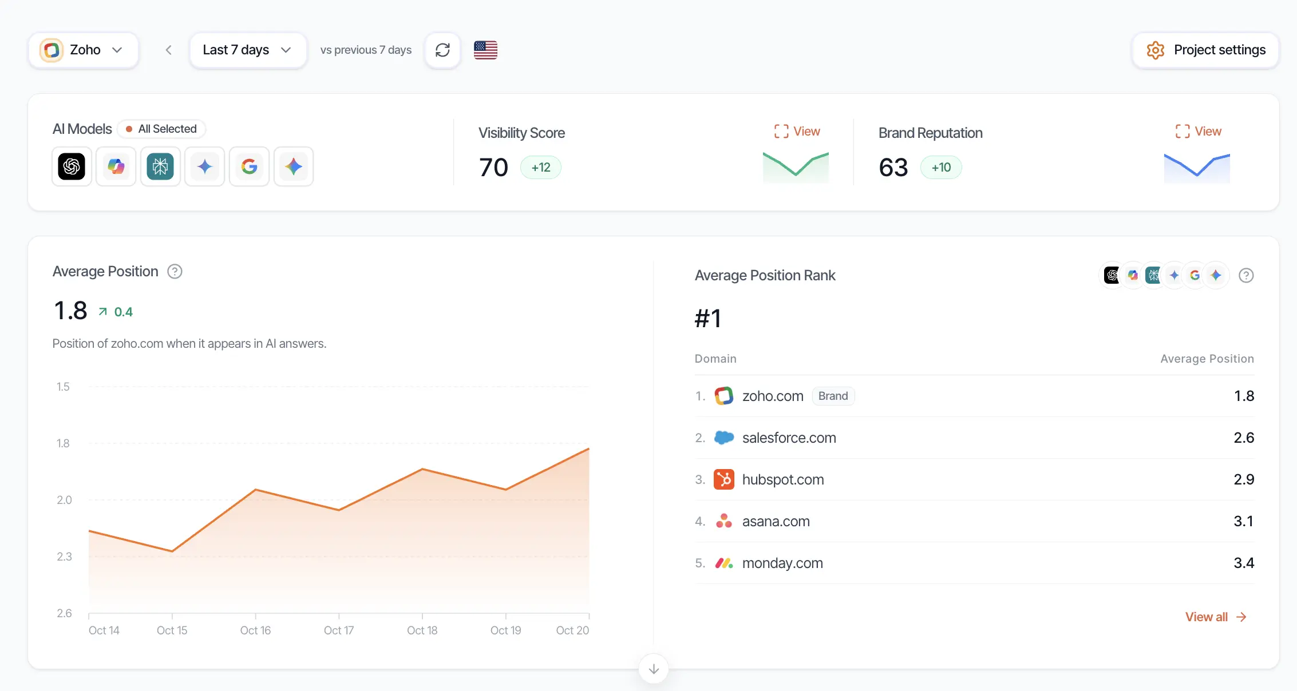Select the salesforce.com domain row
Viewport: 1297px width, 691px height.
tap(974, 438)
